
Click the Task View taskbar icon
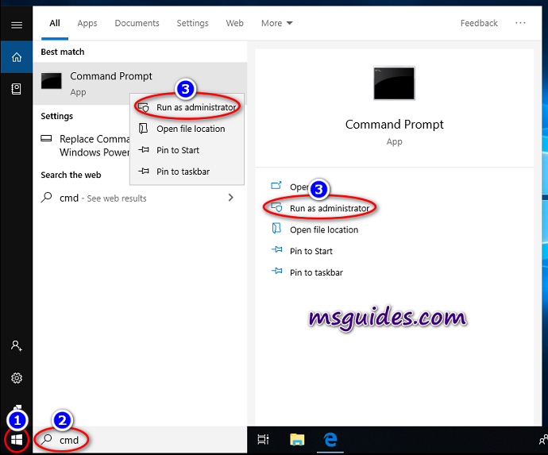coord(264,438)
